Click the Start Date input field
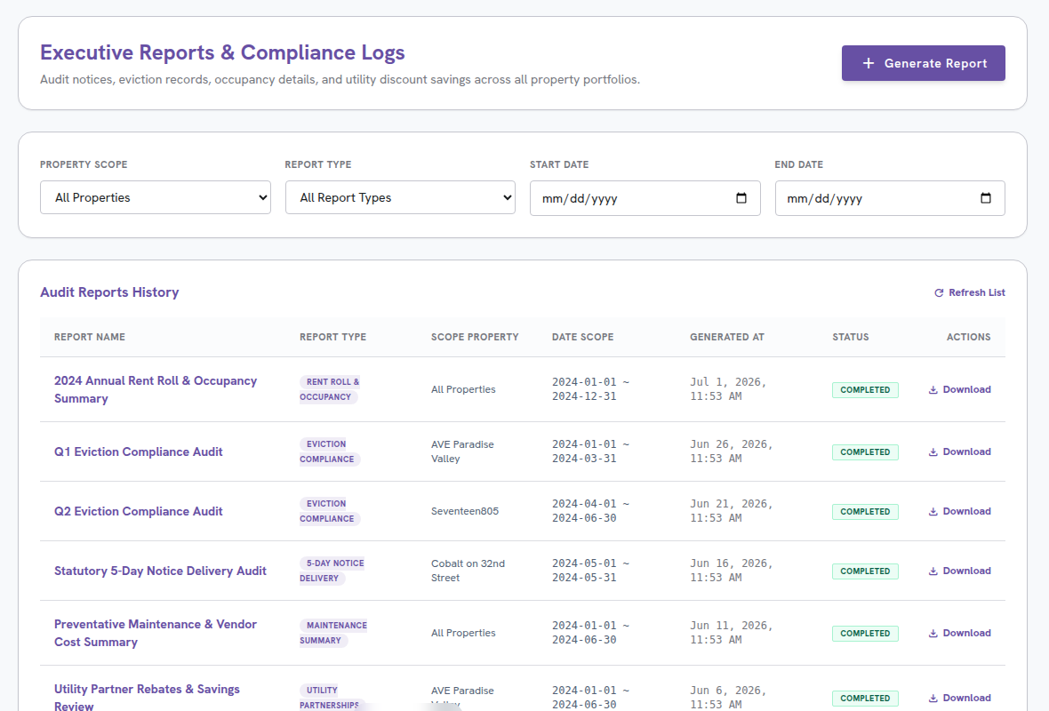The image size is (1049, 711). click(645, 198)
